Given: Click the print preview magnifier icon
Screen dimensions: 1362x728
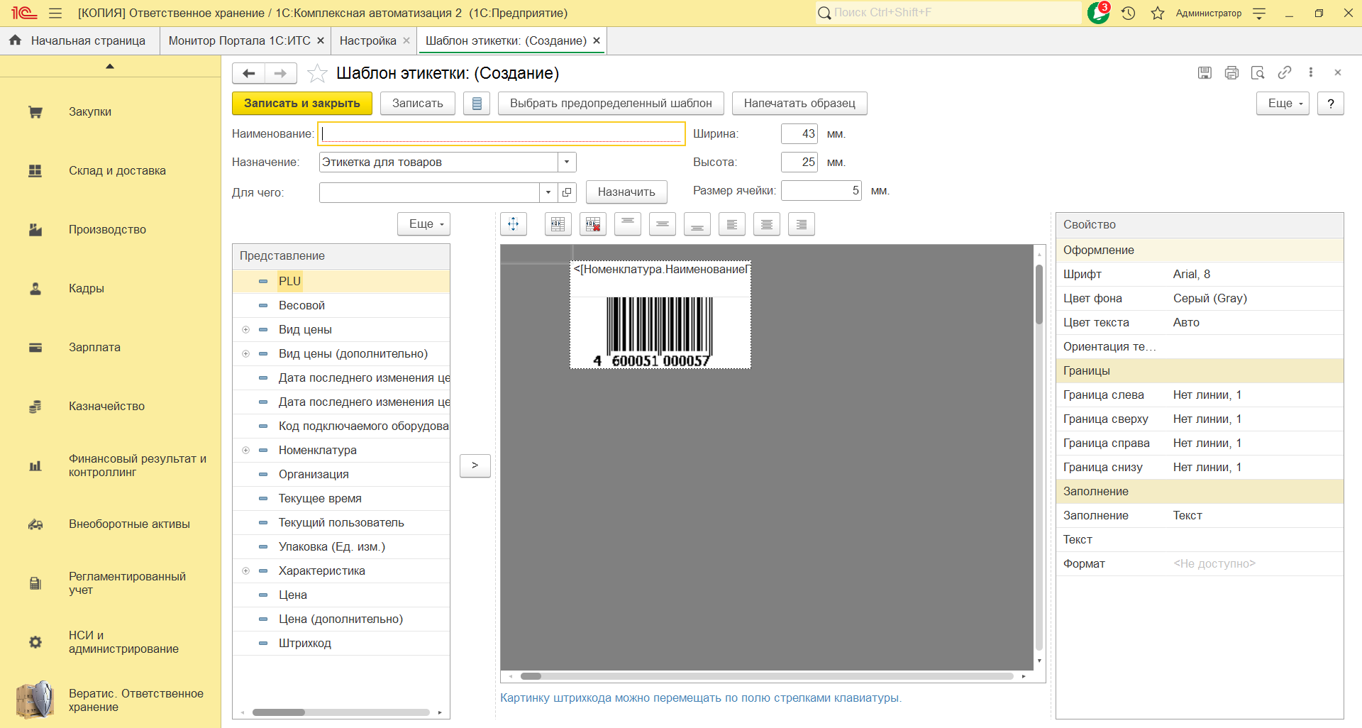Looking at the screenshot, I should point(1258,72).
